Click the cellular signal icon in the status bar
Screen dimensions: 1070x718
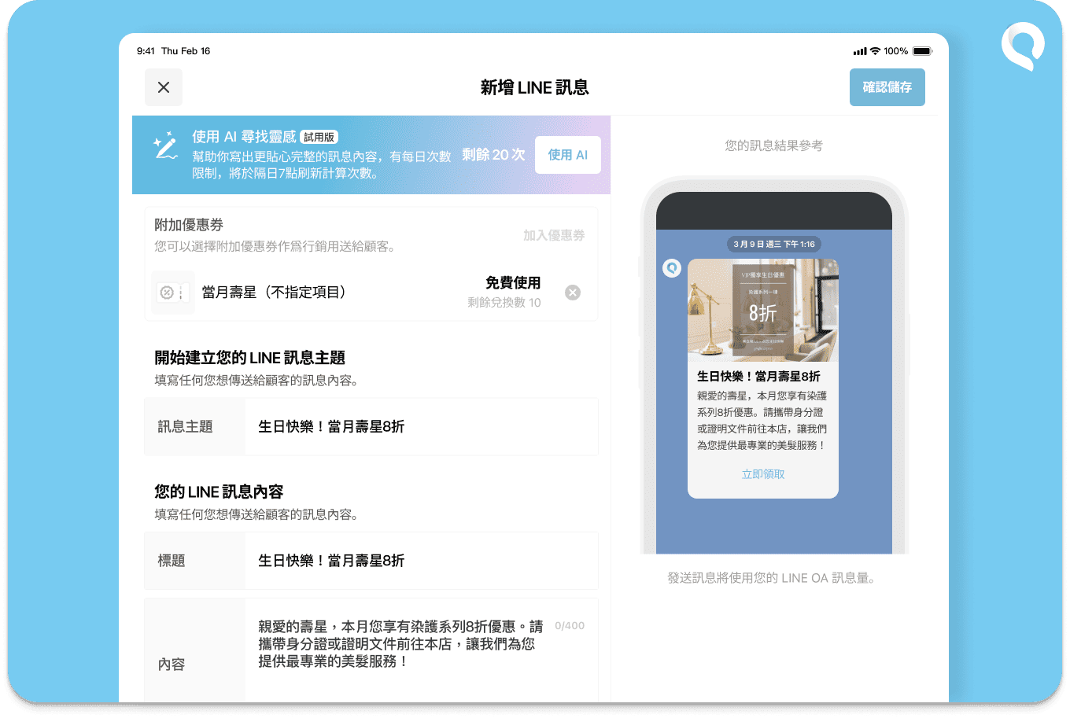pos(860,51)
